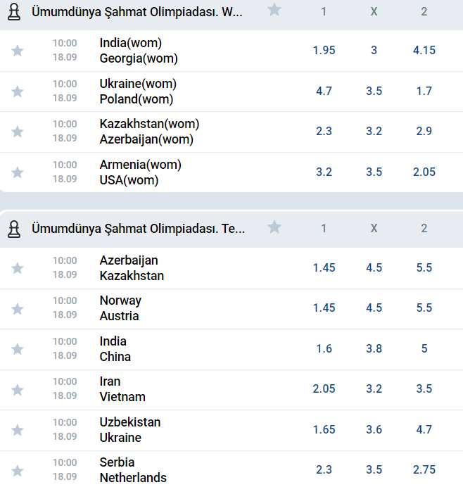Open the Ümumdünya Şahmat Olimpiadası. W... league title

click(137, 12)
